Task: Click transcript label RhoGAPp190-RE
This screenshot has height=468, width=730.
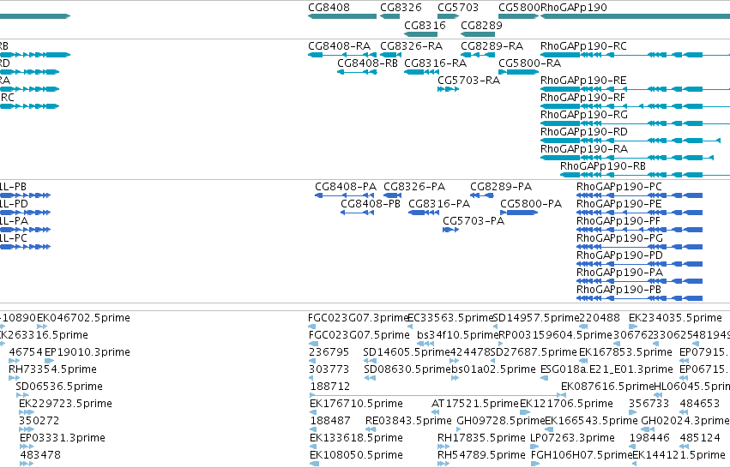Action: [583, 81]
